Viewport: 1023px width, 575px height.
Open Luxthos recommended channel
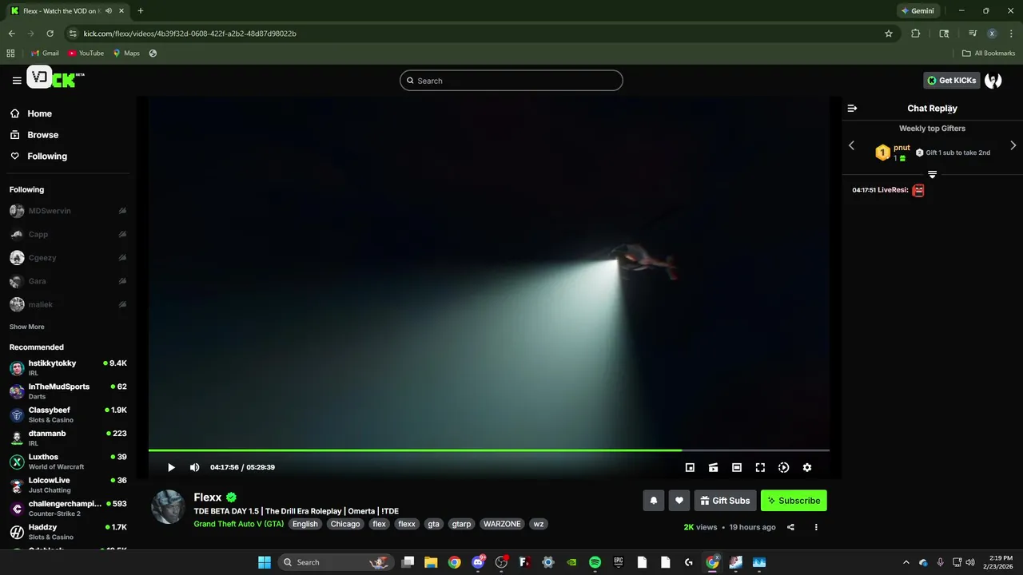pos(67,462)
